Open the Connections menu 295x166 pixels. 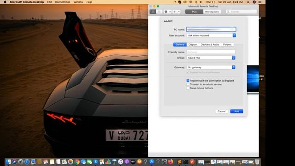coord(63,2)
